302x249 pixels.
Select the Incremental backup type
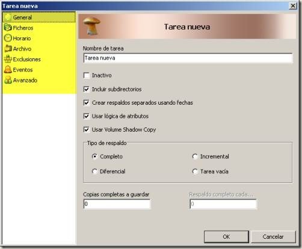[x=195, y=156]
